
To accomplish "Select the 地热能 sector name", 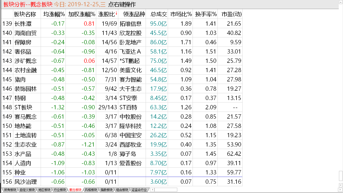I will tap(23, 126).
